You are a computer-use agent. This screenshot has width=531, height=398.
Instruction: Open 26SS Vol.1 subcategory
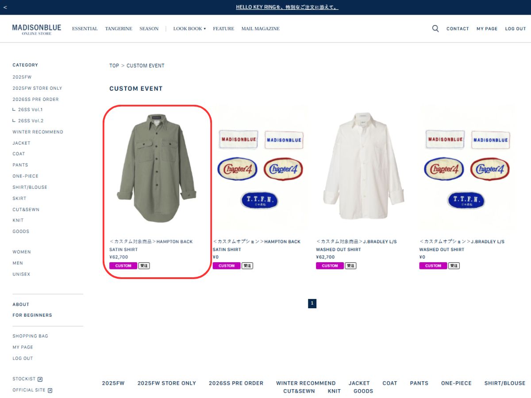(x=30, y=110)
